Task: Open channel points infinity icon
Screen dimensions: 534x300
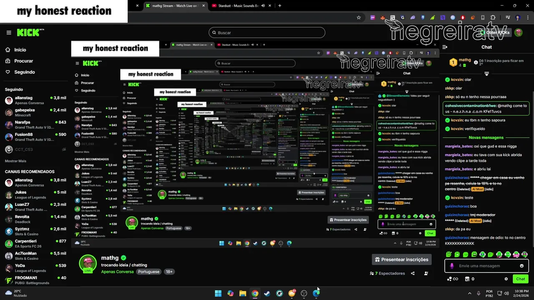Action: coord(453,279)
